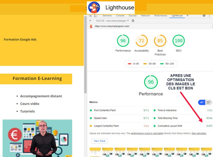Click the Speed Index metric row
This screenshot has height=157, width=213.
pos(119,118)
